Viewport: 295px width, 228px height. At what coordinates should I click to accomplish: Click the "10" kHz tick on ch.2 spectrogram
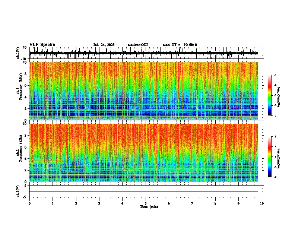pyautogui.click(x=25, y=124)
